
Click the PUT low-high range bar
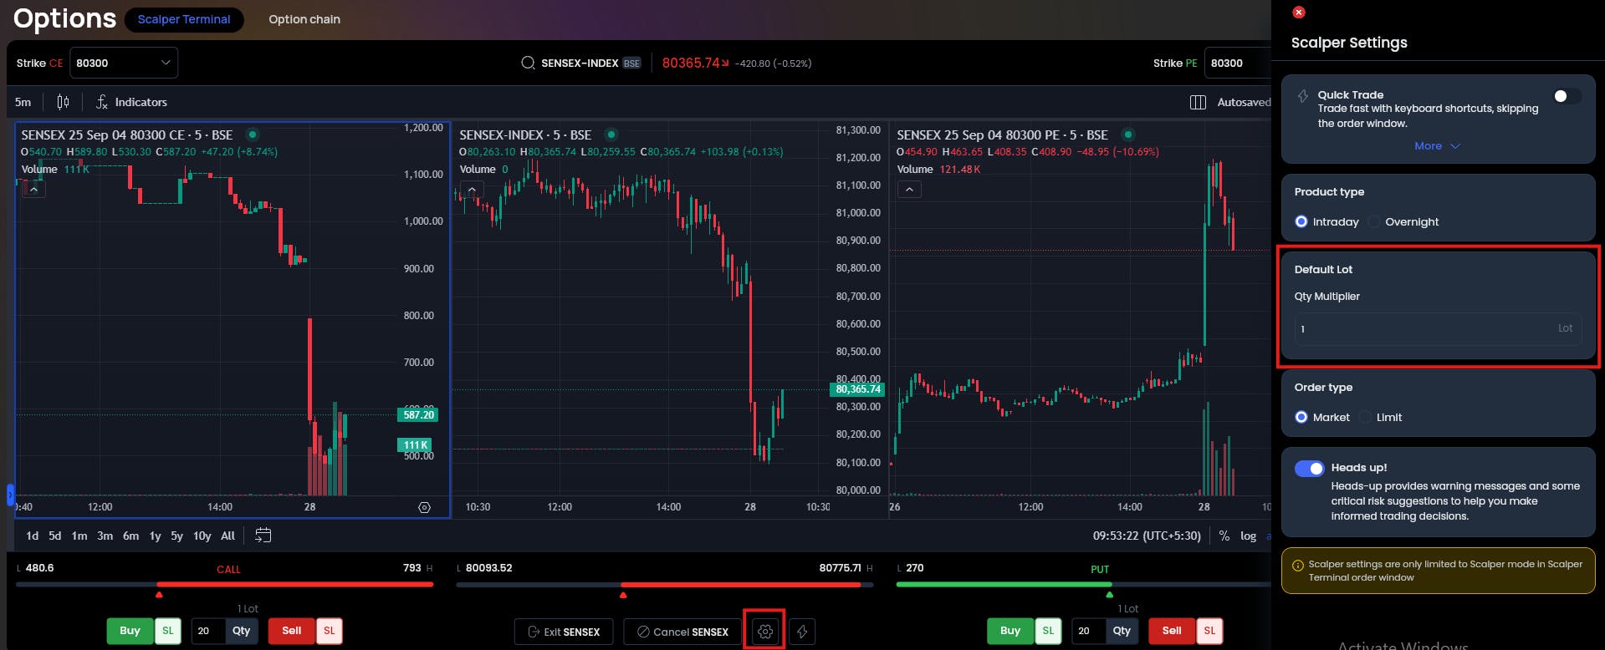pos(1084,584)
